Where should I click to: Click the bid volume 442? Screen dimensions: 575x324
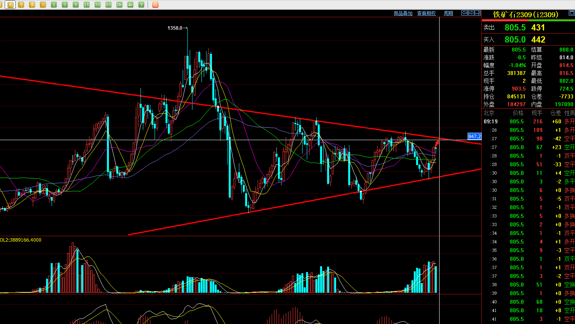click(538, 40)
